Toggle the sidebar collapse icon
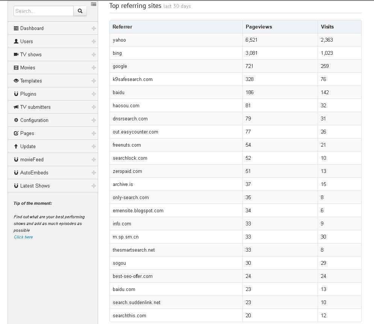 tap(94, 4)
